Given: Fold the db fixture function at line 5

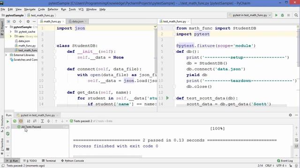Looking at the screenshot, I should coord(174,51).
